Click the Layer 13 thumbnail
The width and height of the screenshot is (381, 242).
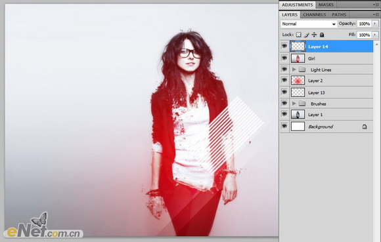pos(298,92)
